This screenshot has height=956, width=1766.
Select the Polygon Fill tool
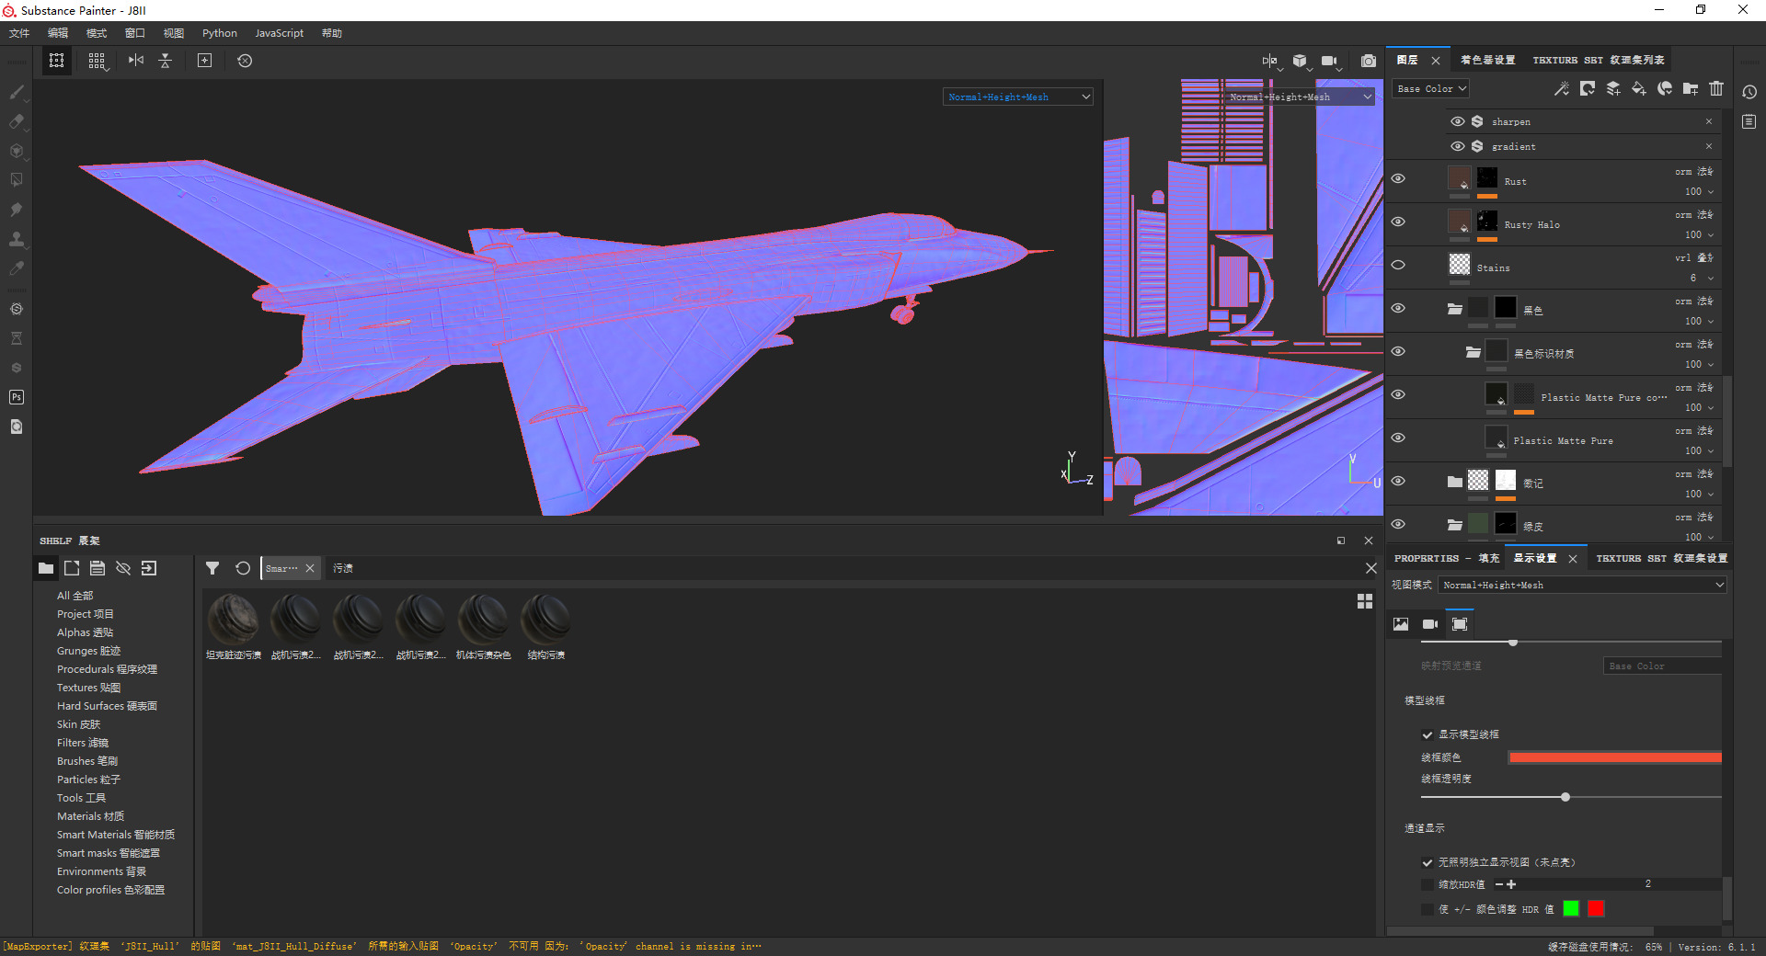tap(17, 180)
